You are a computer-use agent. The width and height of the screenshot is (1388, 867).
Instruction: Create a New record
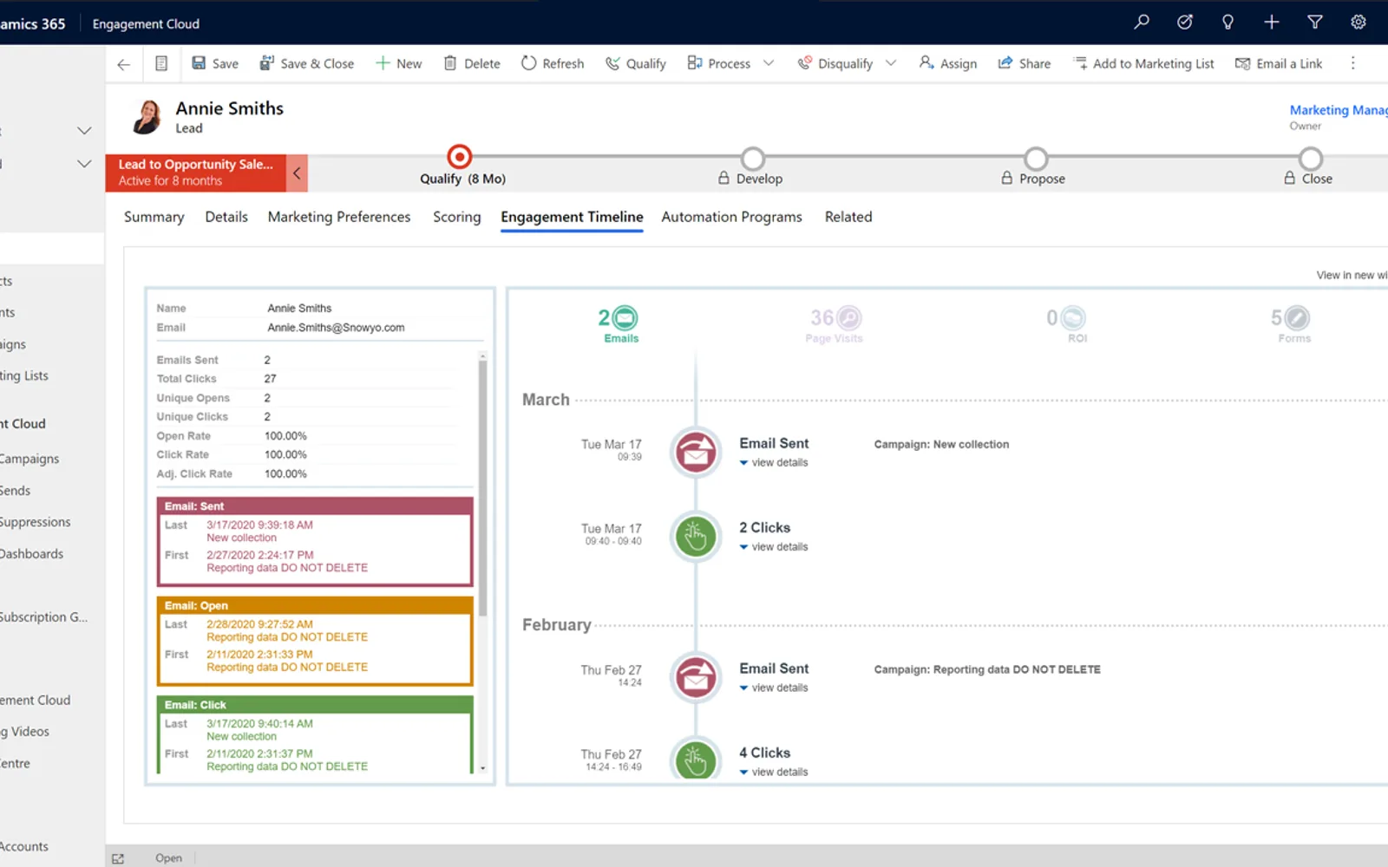(399, 63)
